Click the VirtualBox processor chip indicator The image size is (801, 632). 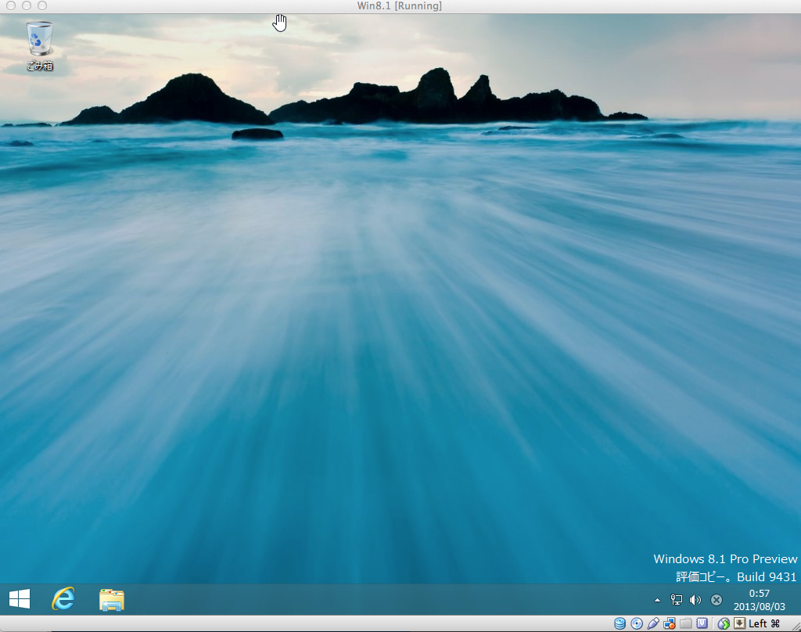702,623
